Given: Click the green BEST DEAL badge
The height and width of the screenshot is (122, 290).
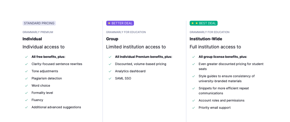Looking at the screenshot, I should 203,23.
